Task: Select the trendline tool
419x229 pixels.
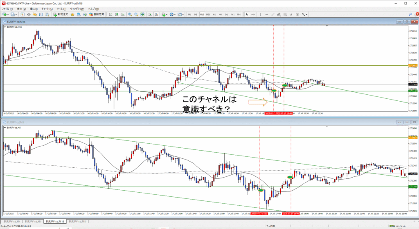Action: (x=273, y=14)
